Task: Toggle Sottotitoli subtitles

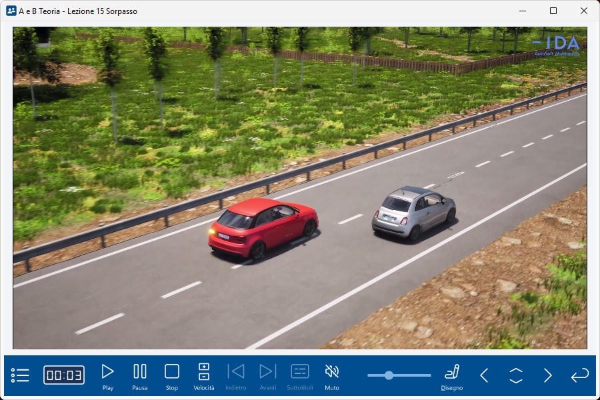Action: (300, 372)
